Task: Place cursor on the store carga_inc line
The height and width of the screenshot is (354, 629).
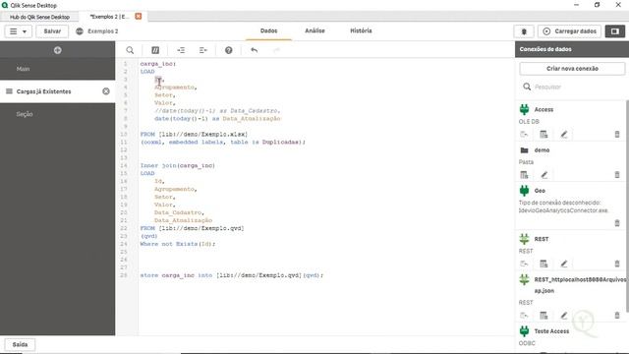Action: click(x=232, y=275)
